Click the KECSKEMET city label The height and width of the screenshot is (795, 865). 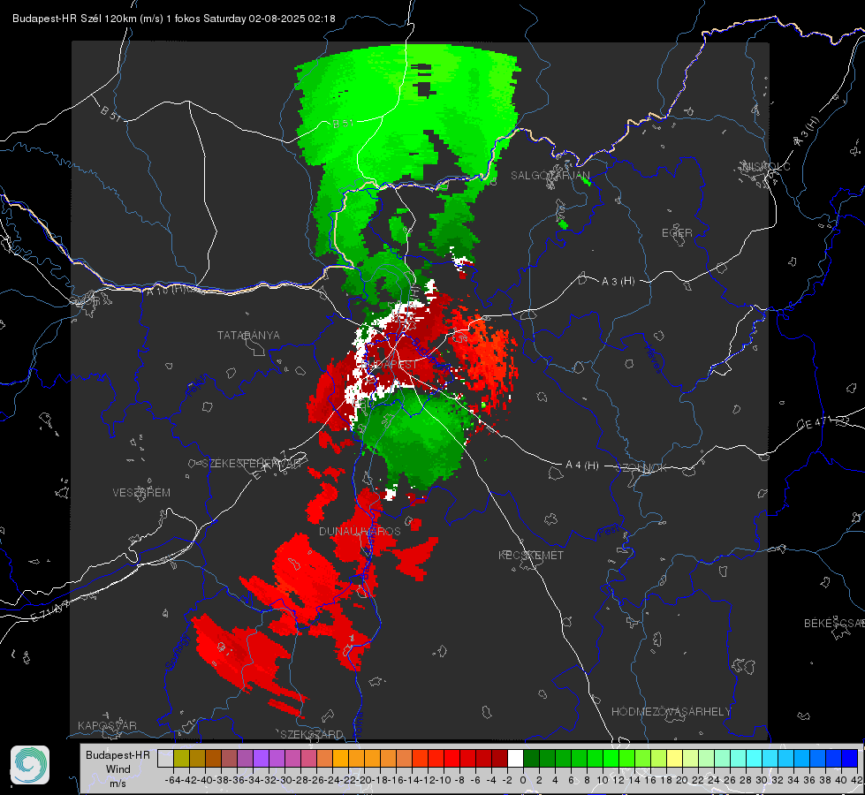click(x=531, y=555)
